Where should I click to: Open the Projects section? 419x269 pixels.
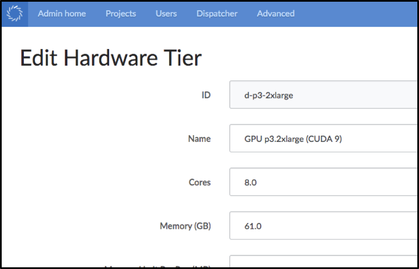coord(120,13)
